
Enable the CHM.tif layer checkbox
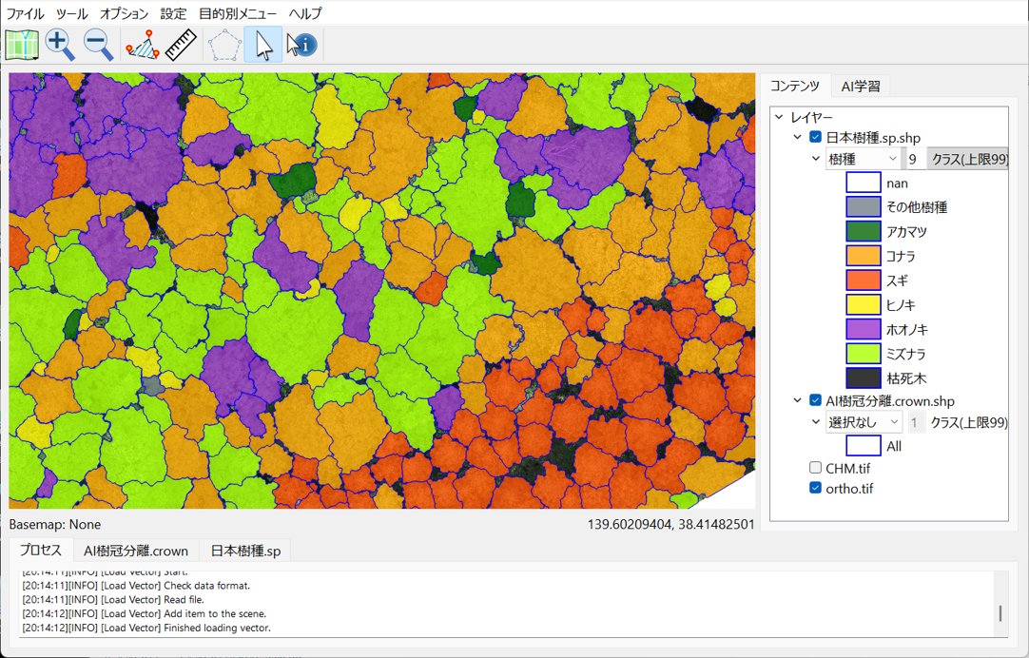click(x=815, y=468)
